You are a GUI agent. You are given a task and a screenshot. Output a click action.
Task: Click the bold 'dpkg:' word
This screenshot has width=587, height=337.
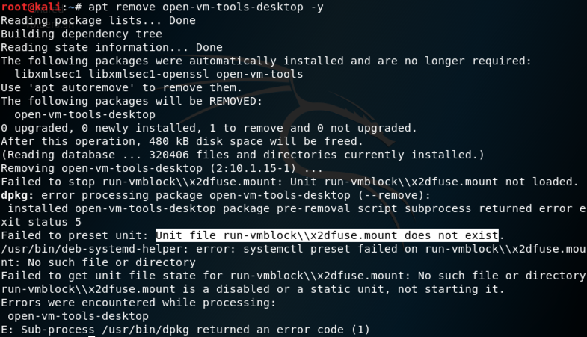[17, 195]
